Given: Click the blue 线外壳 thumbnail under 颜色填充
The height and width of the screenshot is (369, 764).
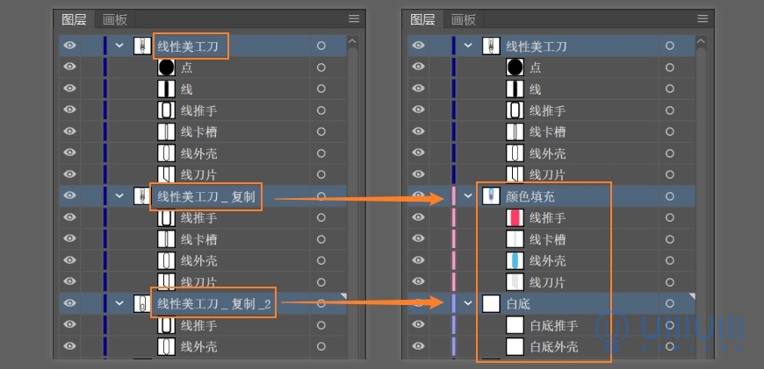Looking at the screenshot, I should coord(515,260).
